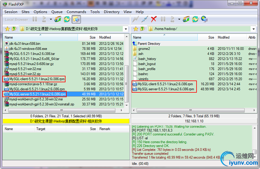The width and height of the screenshot is (260, 169).
Task: Refresh the local browser listing
Action: (x=67, y=19)
